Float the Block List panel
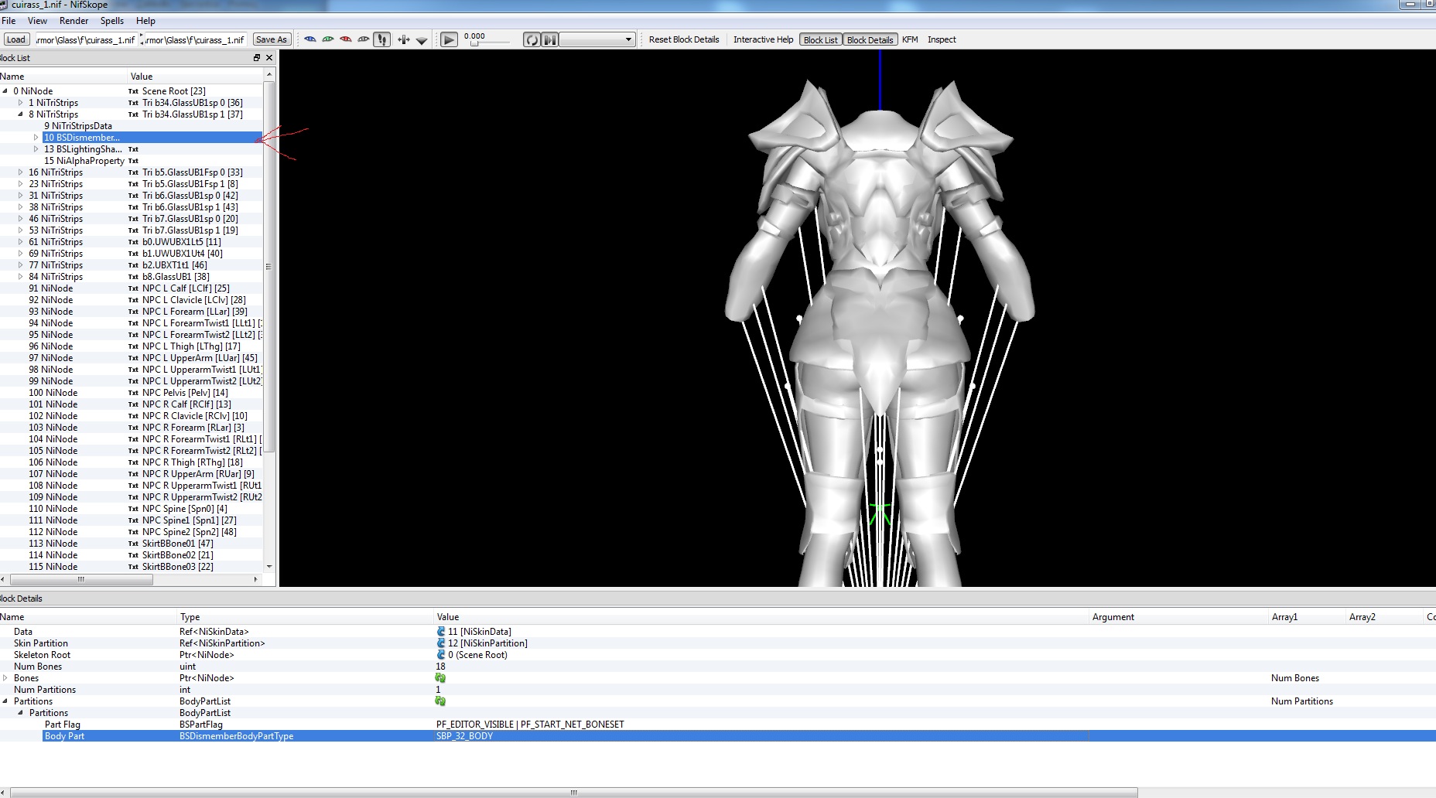Screen dimensions: 1436x798 pyautogui.click(x=257, y=58)
